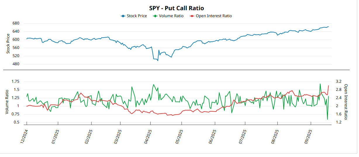Click the Stock Price vertical axis title
359x157 pixels.
[8, 44]
